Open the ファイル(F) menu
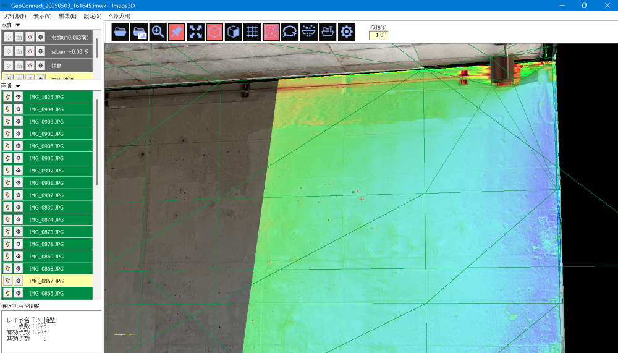The height and width of the screenshot is (353, 618). click(15, 15)
